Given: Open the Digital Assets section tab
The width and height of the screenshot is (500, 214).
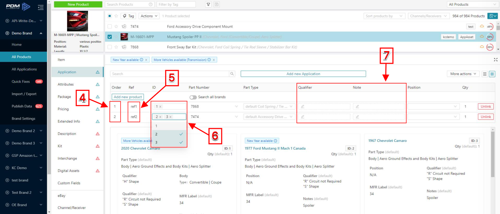Looking at the screenshot, I should (x=77, y=171).
